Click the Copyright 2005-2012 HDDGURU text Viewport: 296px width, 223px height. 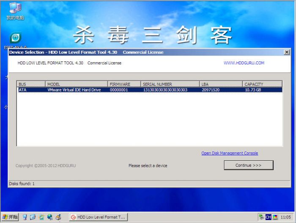(x=46, y=165)
